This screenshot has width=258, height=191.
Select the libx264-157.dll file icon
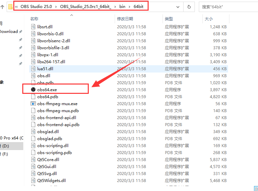point(33,62)
